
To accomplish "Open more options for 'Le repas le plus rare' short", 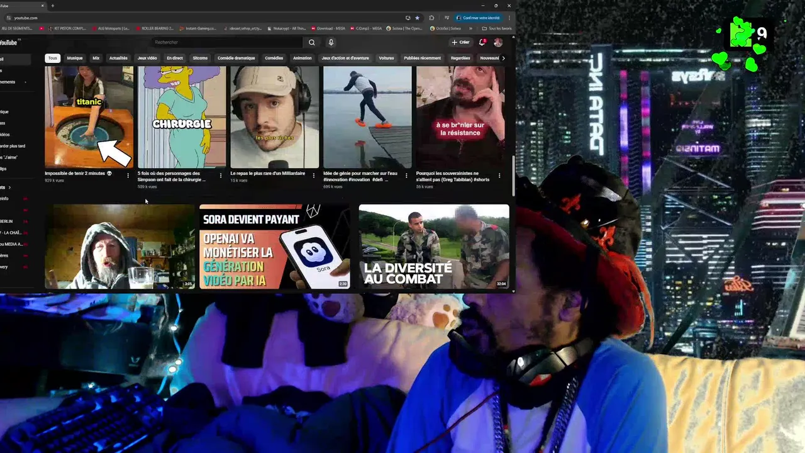I will (x=313, y=176).
